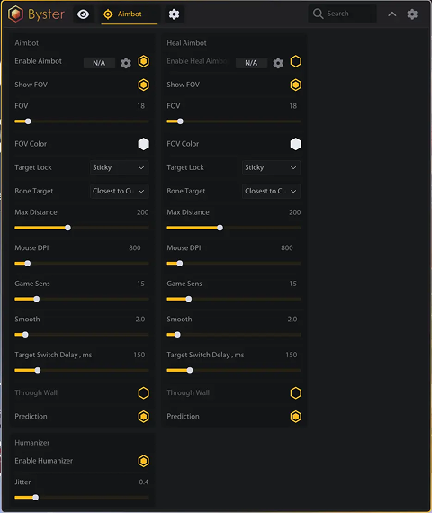Image resolution: width=432 pixels, height=513 pixels.
Task: Click the search magnifier icon
Action: (318, 13)
